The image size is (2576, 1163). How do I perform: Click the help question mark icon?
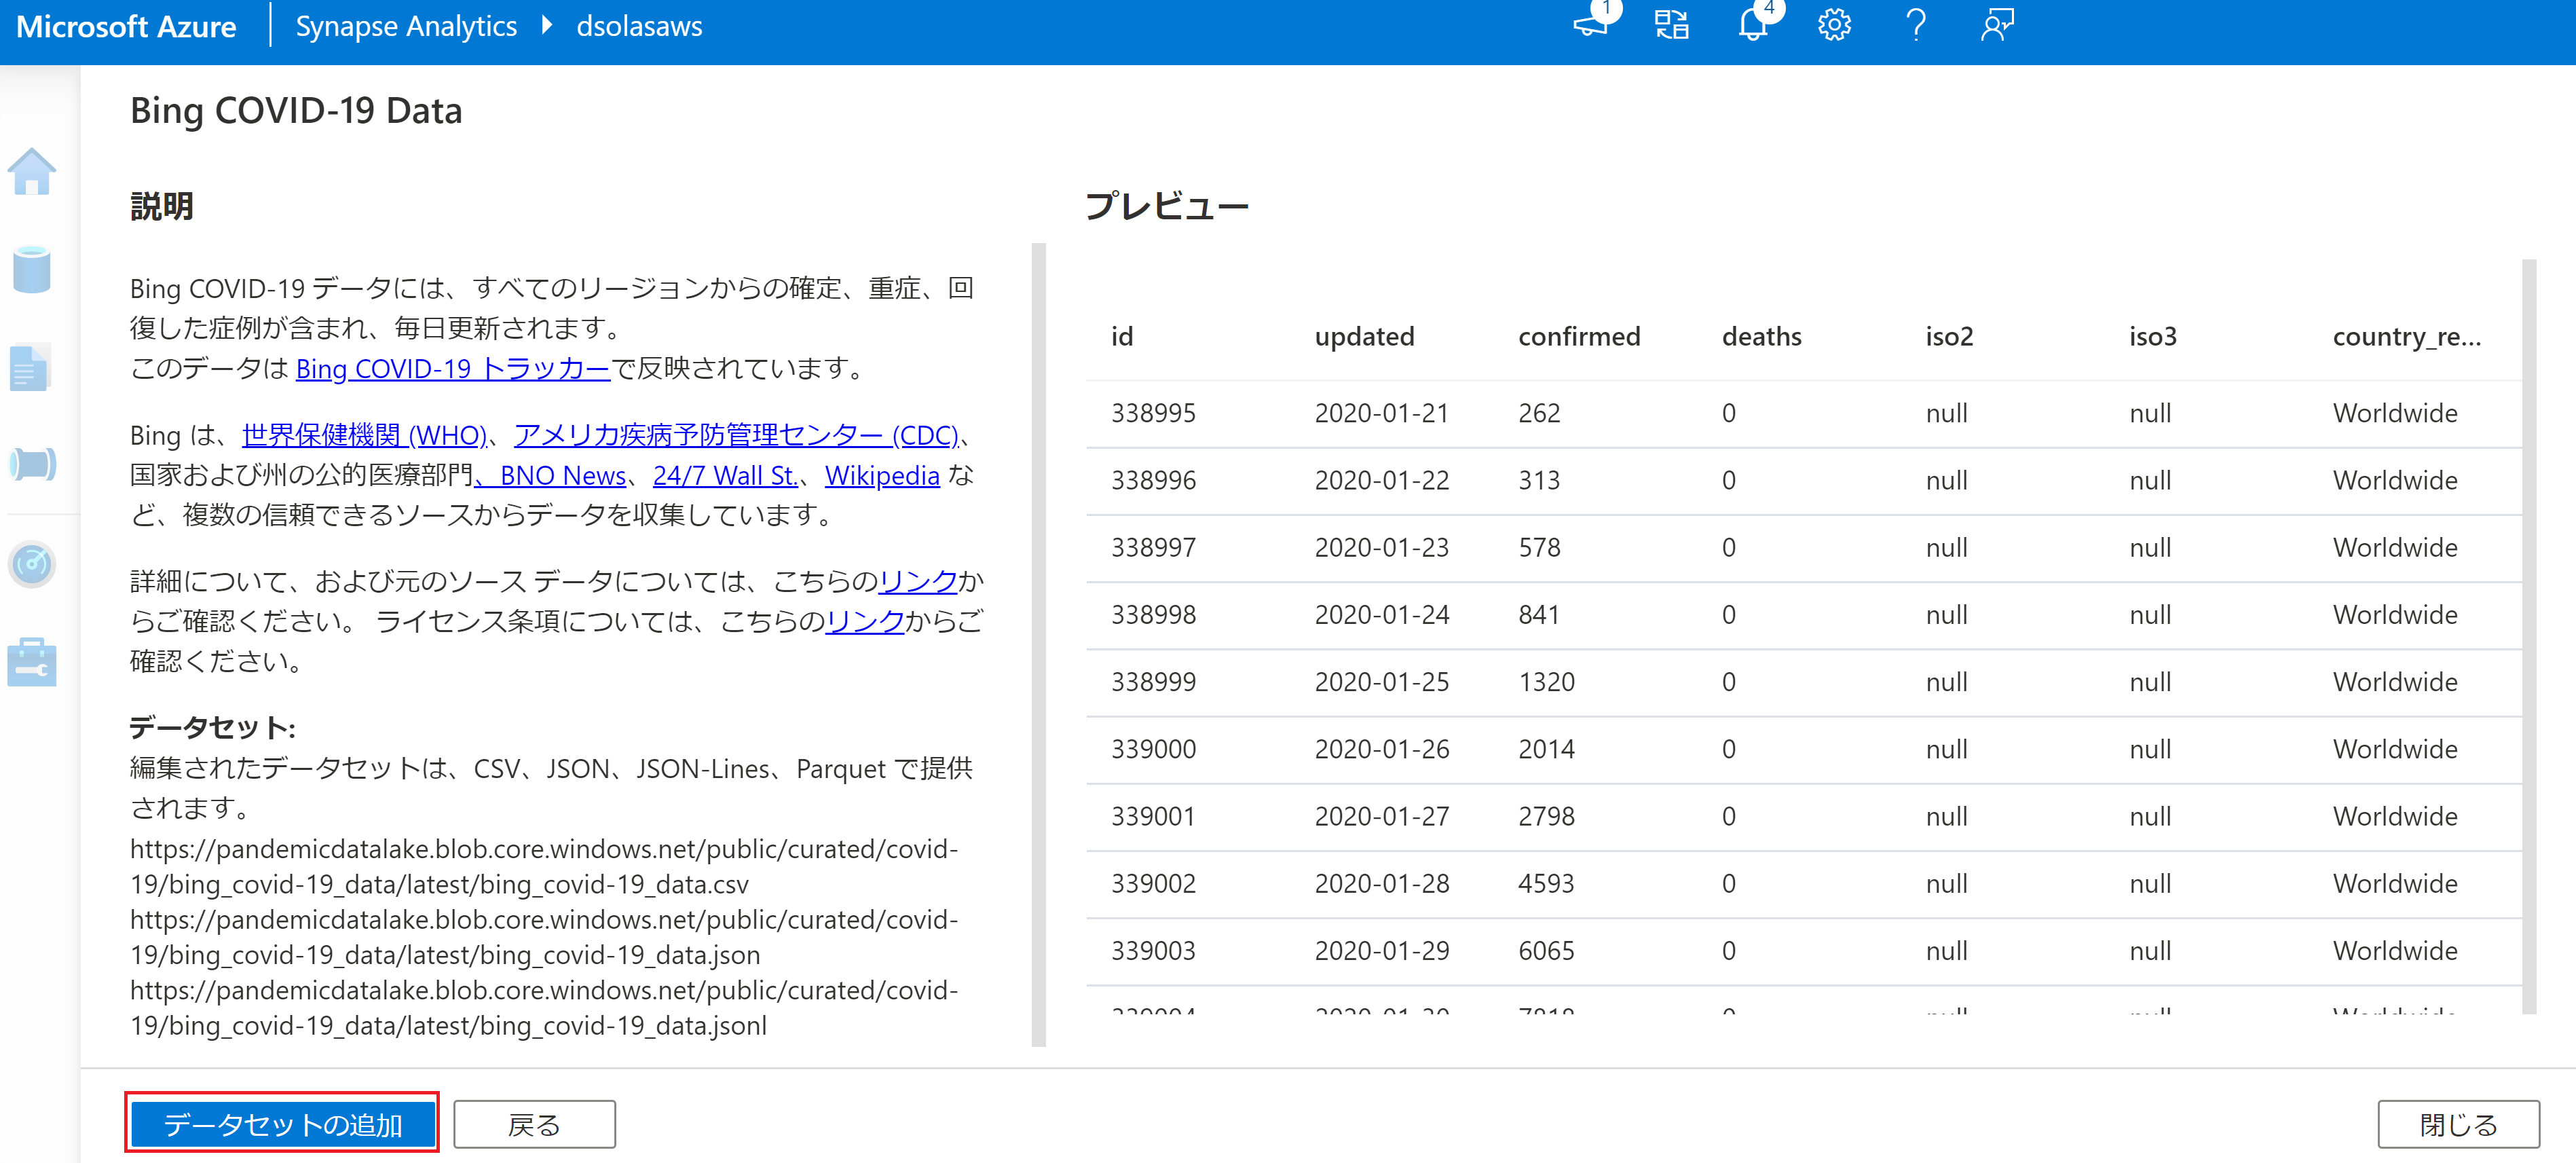[1915, 25]
